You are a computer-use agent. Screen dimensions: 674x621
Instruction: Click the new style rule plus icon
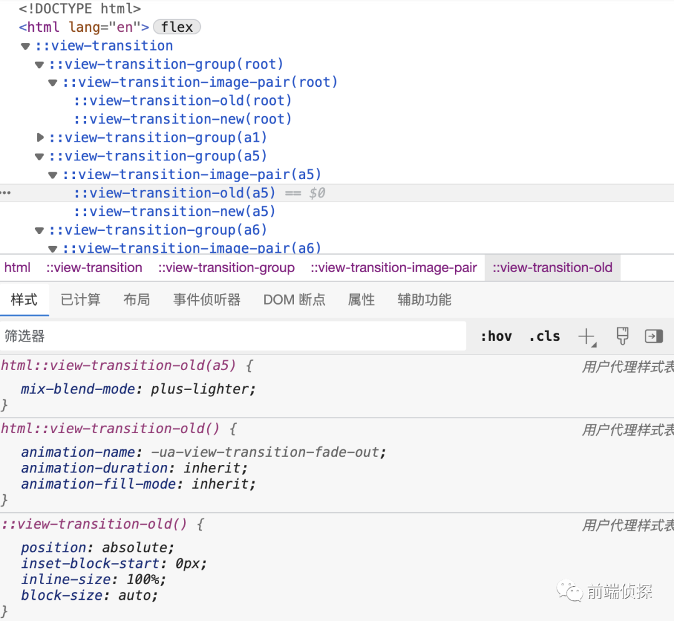587,336
